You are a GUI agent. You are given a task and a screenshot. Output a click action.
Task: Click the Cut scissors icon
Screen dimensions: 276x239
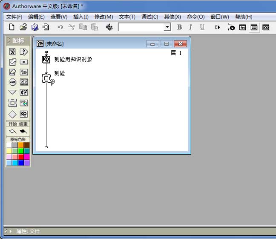72,27
